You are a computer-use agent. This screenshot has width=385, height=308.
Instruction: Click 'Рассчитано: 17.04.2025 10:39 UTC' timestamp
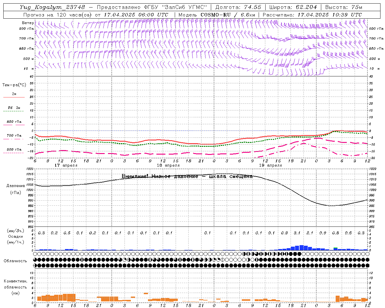point(312,15)
